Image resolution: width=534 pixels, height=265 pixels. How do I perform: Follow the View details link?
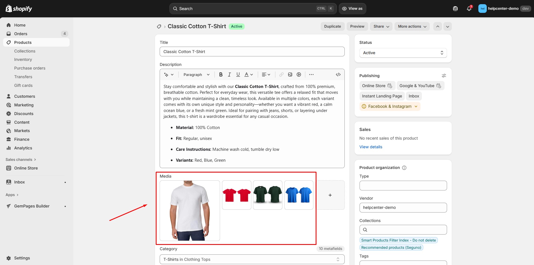371,147
